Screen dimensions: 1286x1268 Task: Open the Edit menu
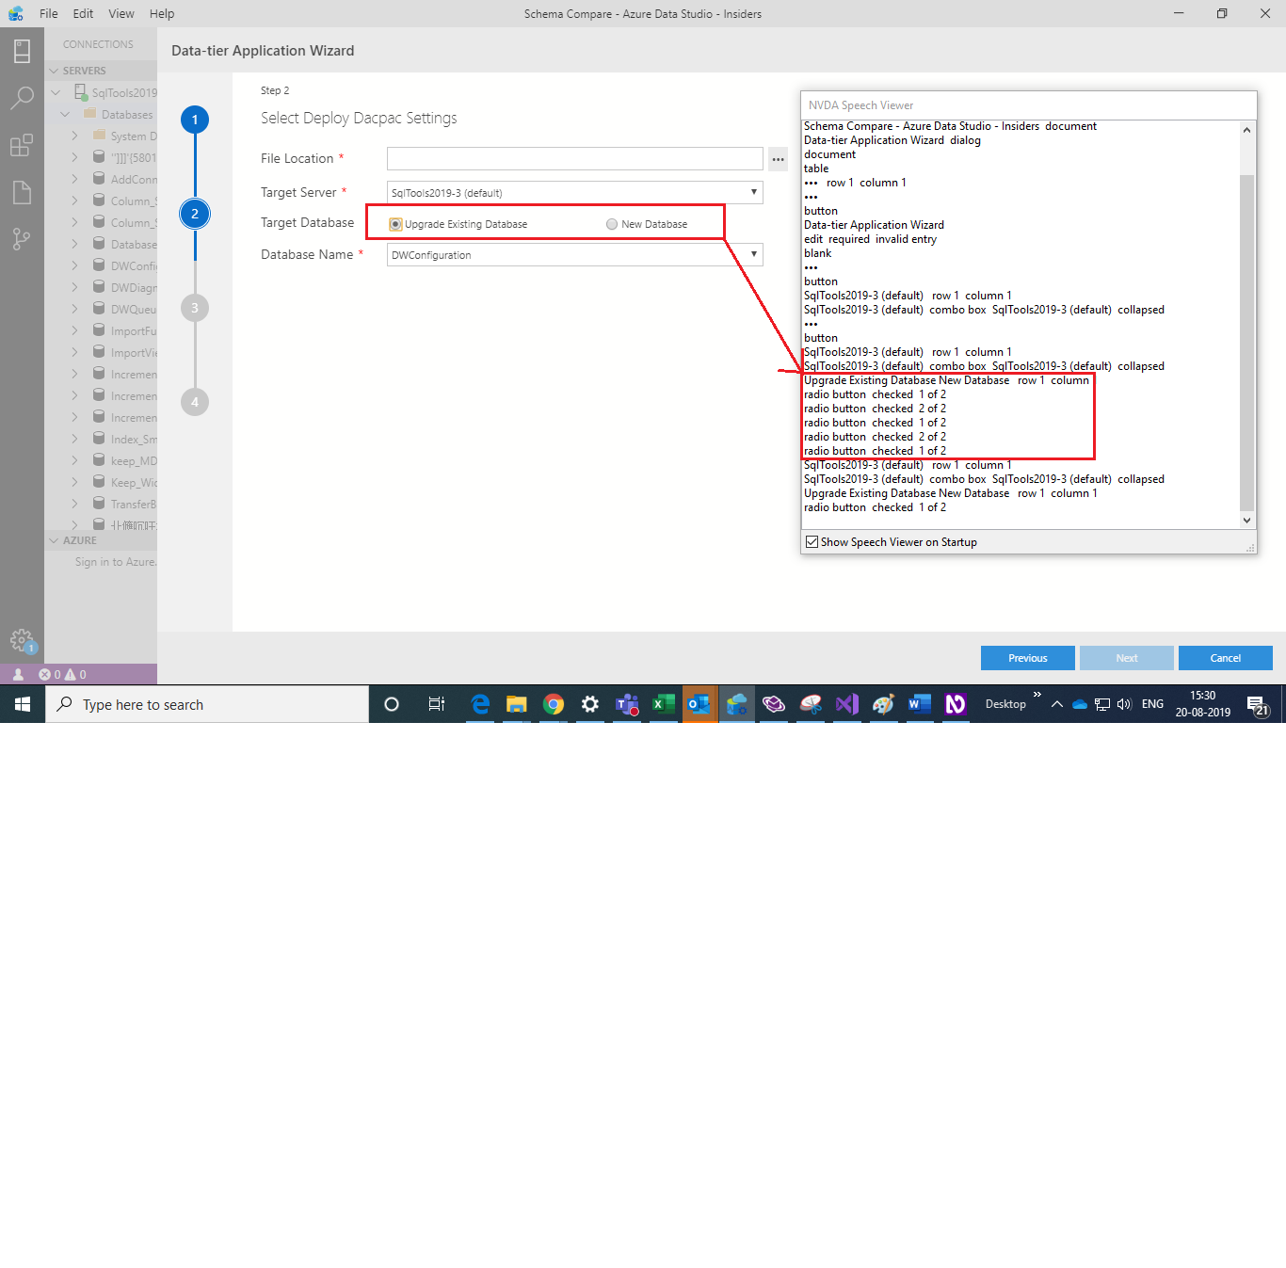[83, 13]
